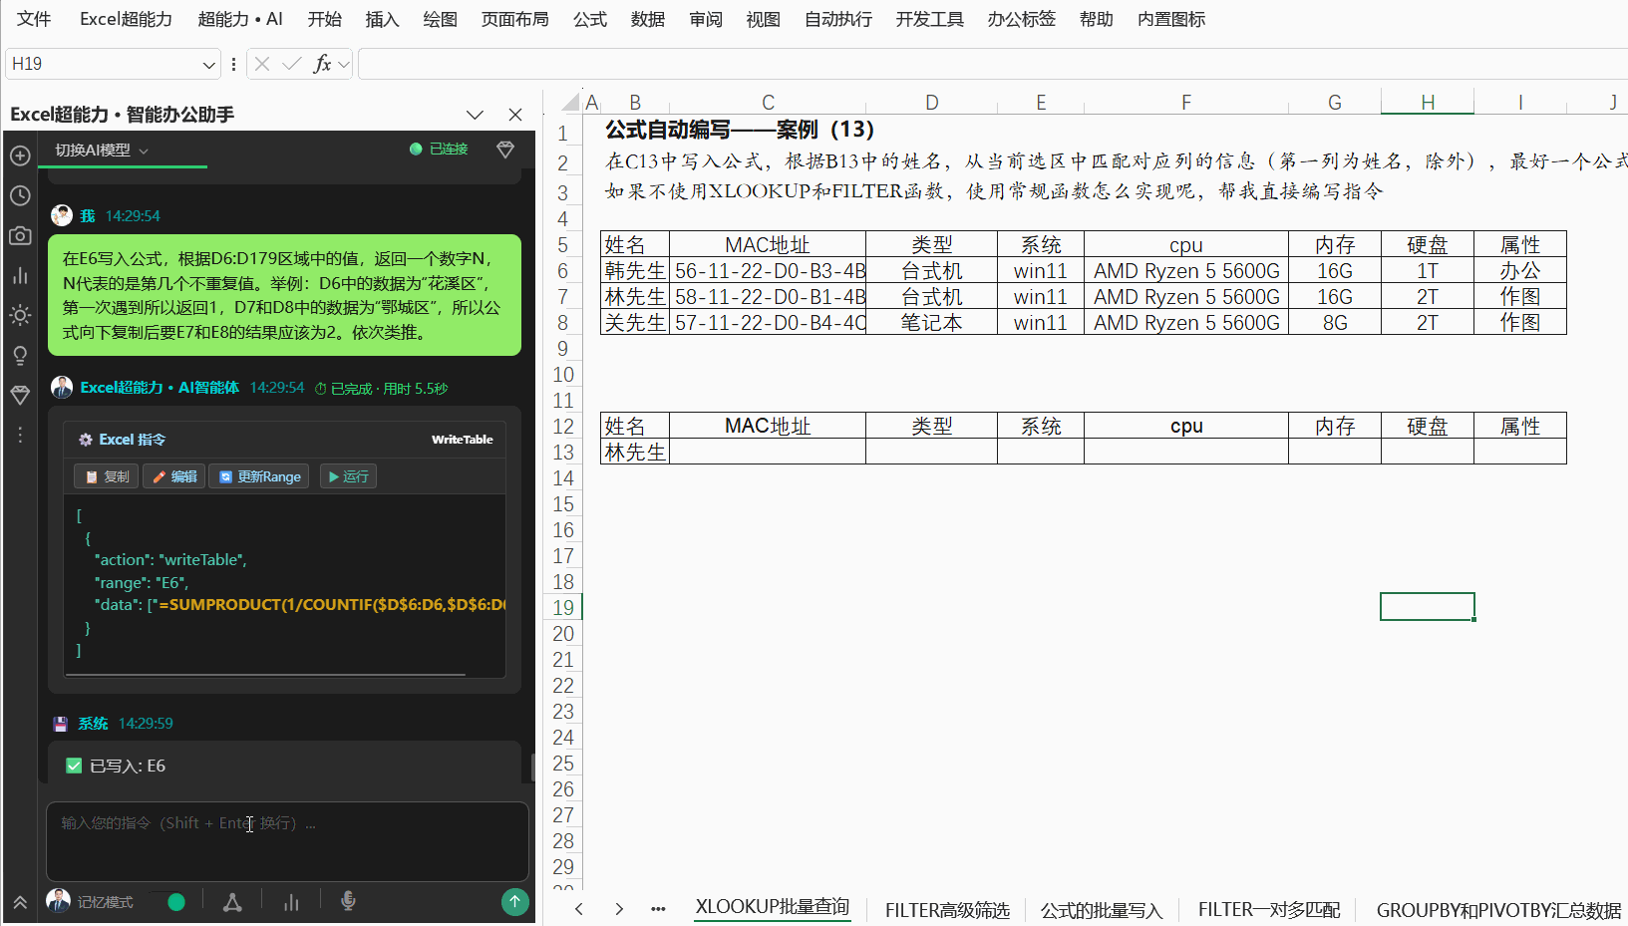Click the select-all corner of the grid
The height and width of the screenshot is (926, 1628).
570,102
